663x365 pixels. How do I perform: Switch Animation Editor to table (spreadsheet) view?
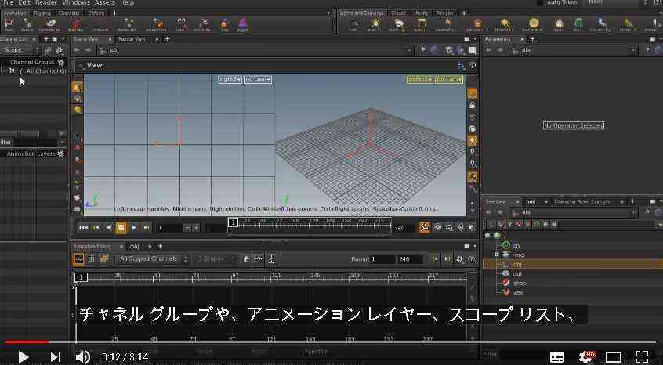(x=91, y=259)
